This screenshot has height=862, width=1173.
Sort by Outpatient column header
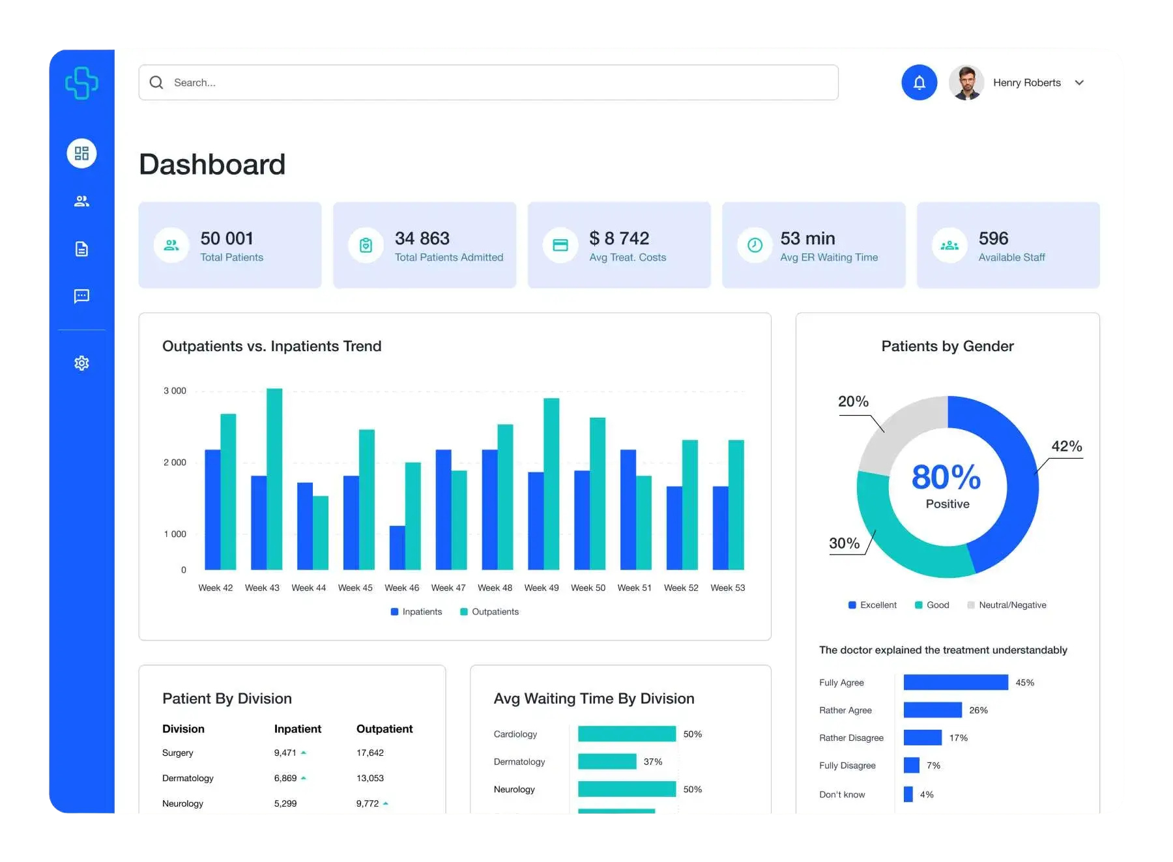pos(384,728)
